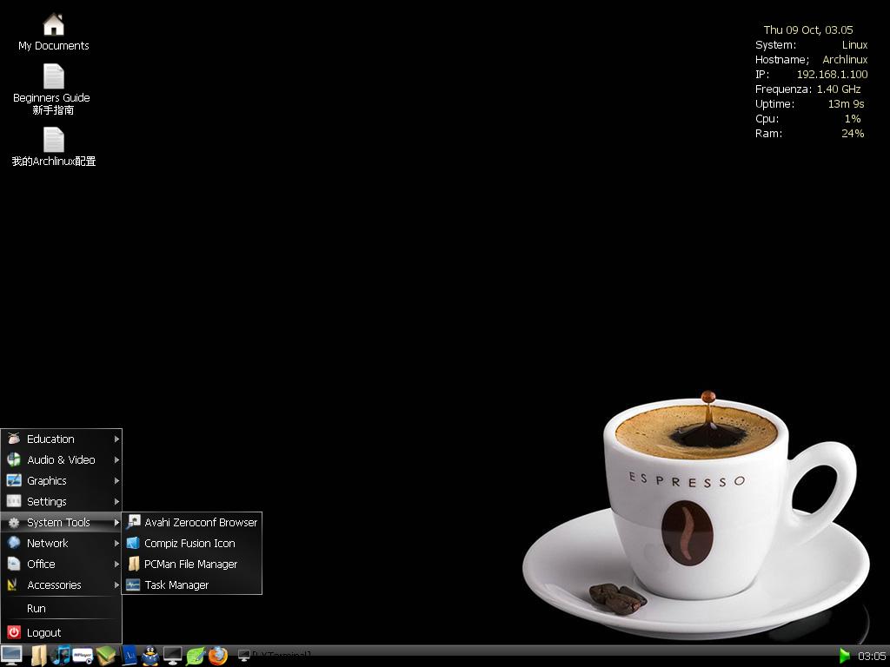Expand the Graphics submenu

pos(62,481)
